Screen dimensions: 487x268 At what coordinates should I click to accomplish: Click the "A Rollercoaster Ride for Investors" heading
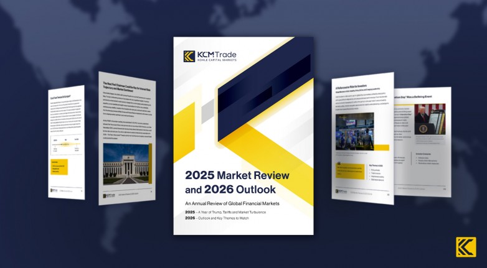click(x=351, y=86)
